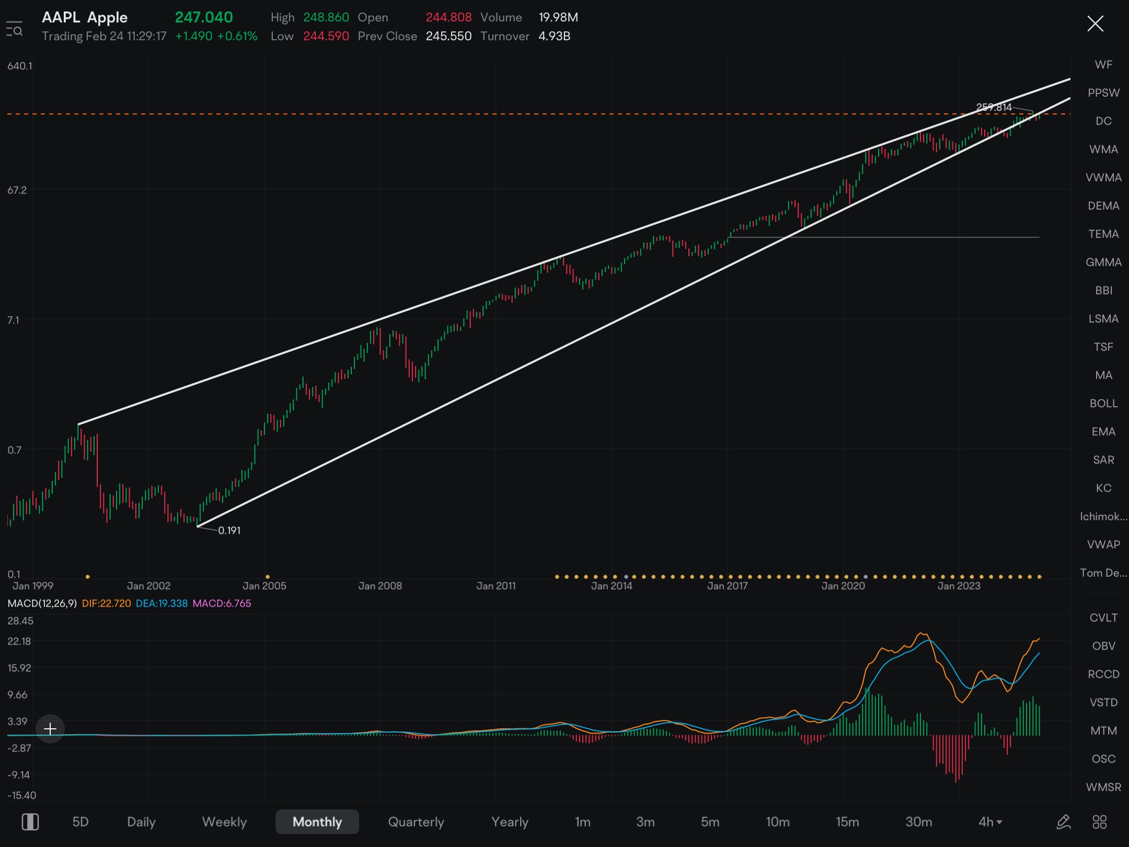Click the AAPL Apple ticker name

click(x=85, y=17)
